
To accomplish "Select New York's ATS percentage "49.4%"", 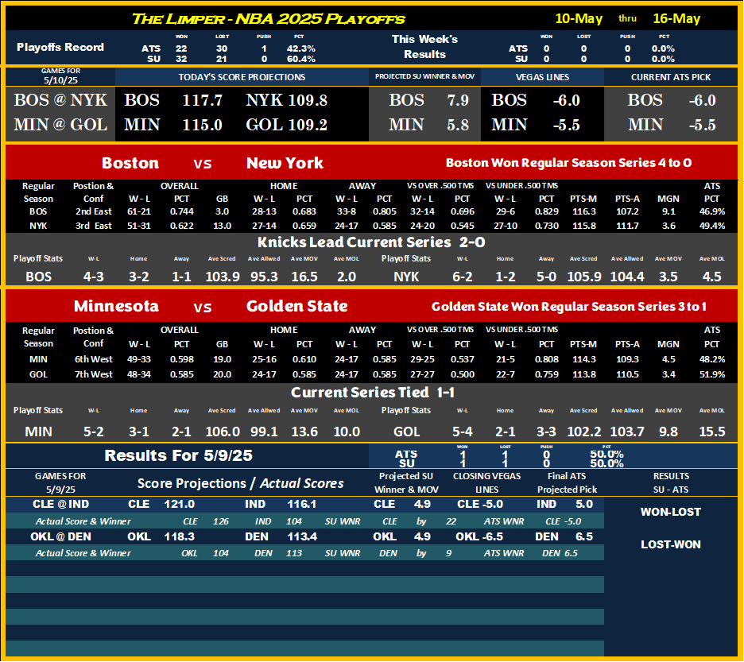I will coord(711,226).
